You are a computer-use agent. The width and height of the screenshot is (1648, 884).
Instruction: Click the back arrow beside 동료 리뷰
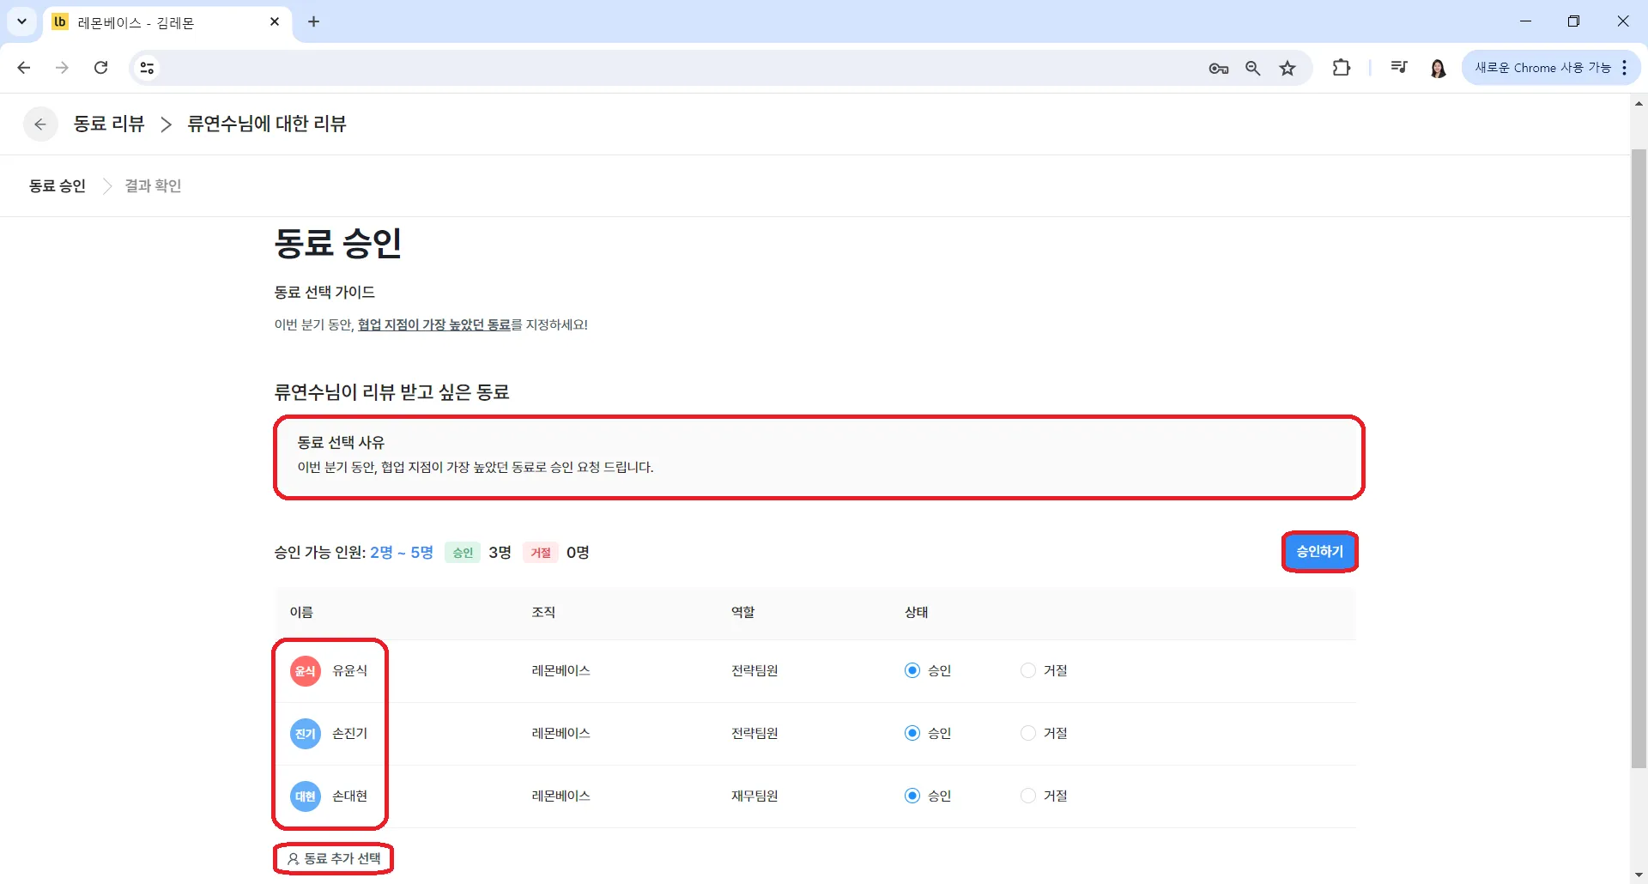coord(40,124)
